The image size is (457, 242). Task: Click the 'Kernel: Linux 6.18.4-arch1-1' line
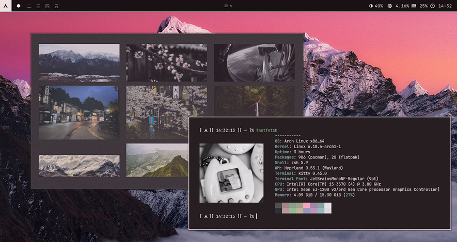[x=308, y=147]
